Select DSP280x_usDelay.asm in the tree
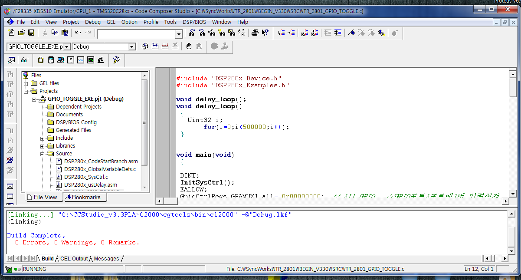 pos(91,185)
